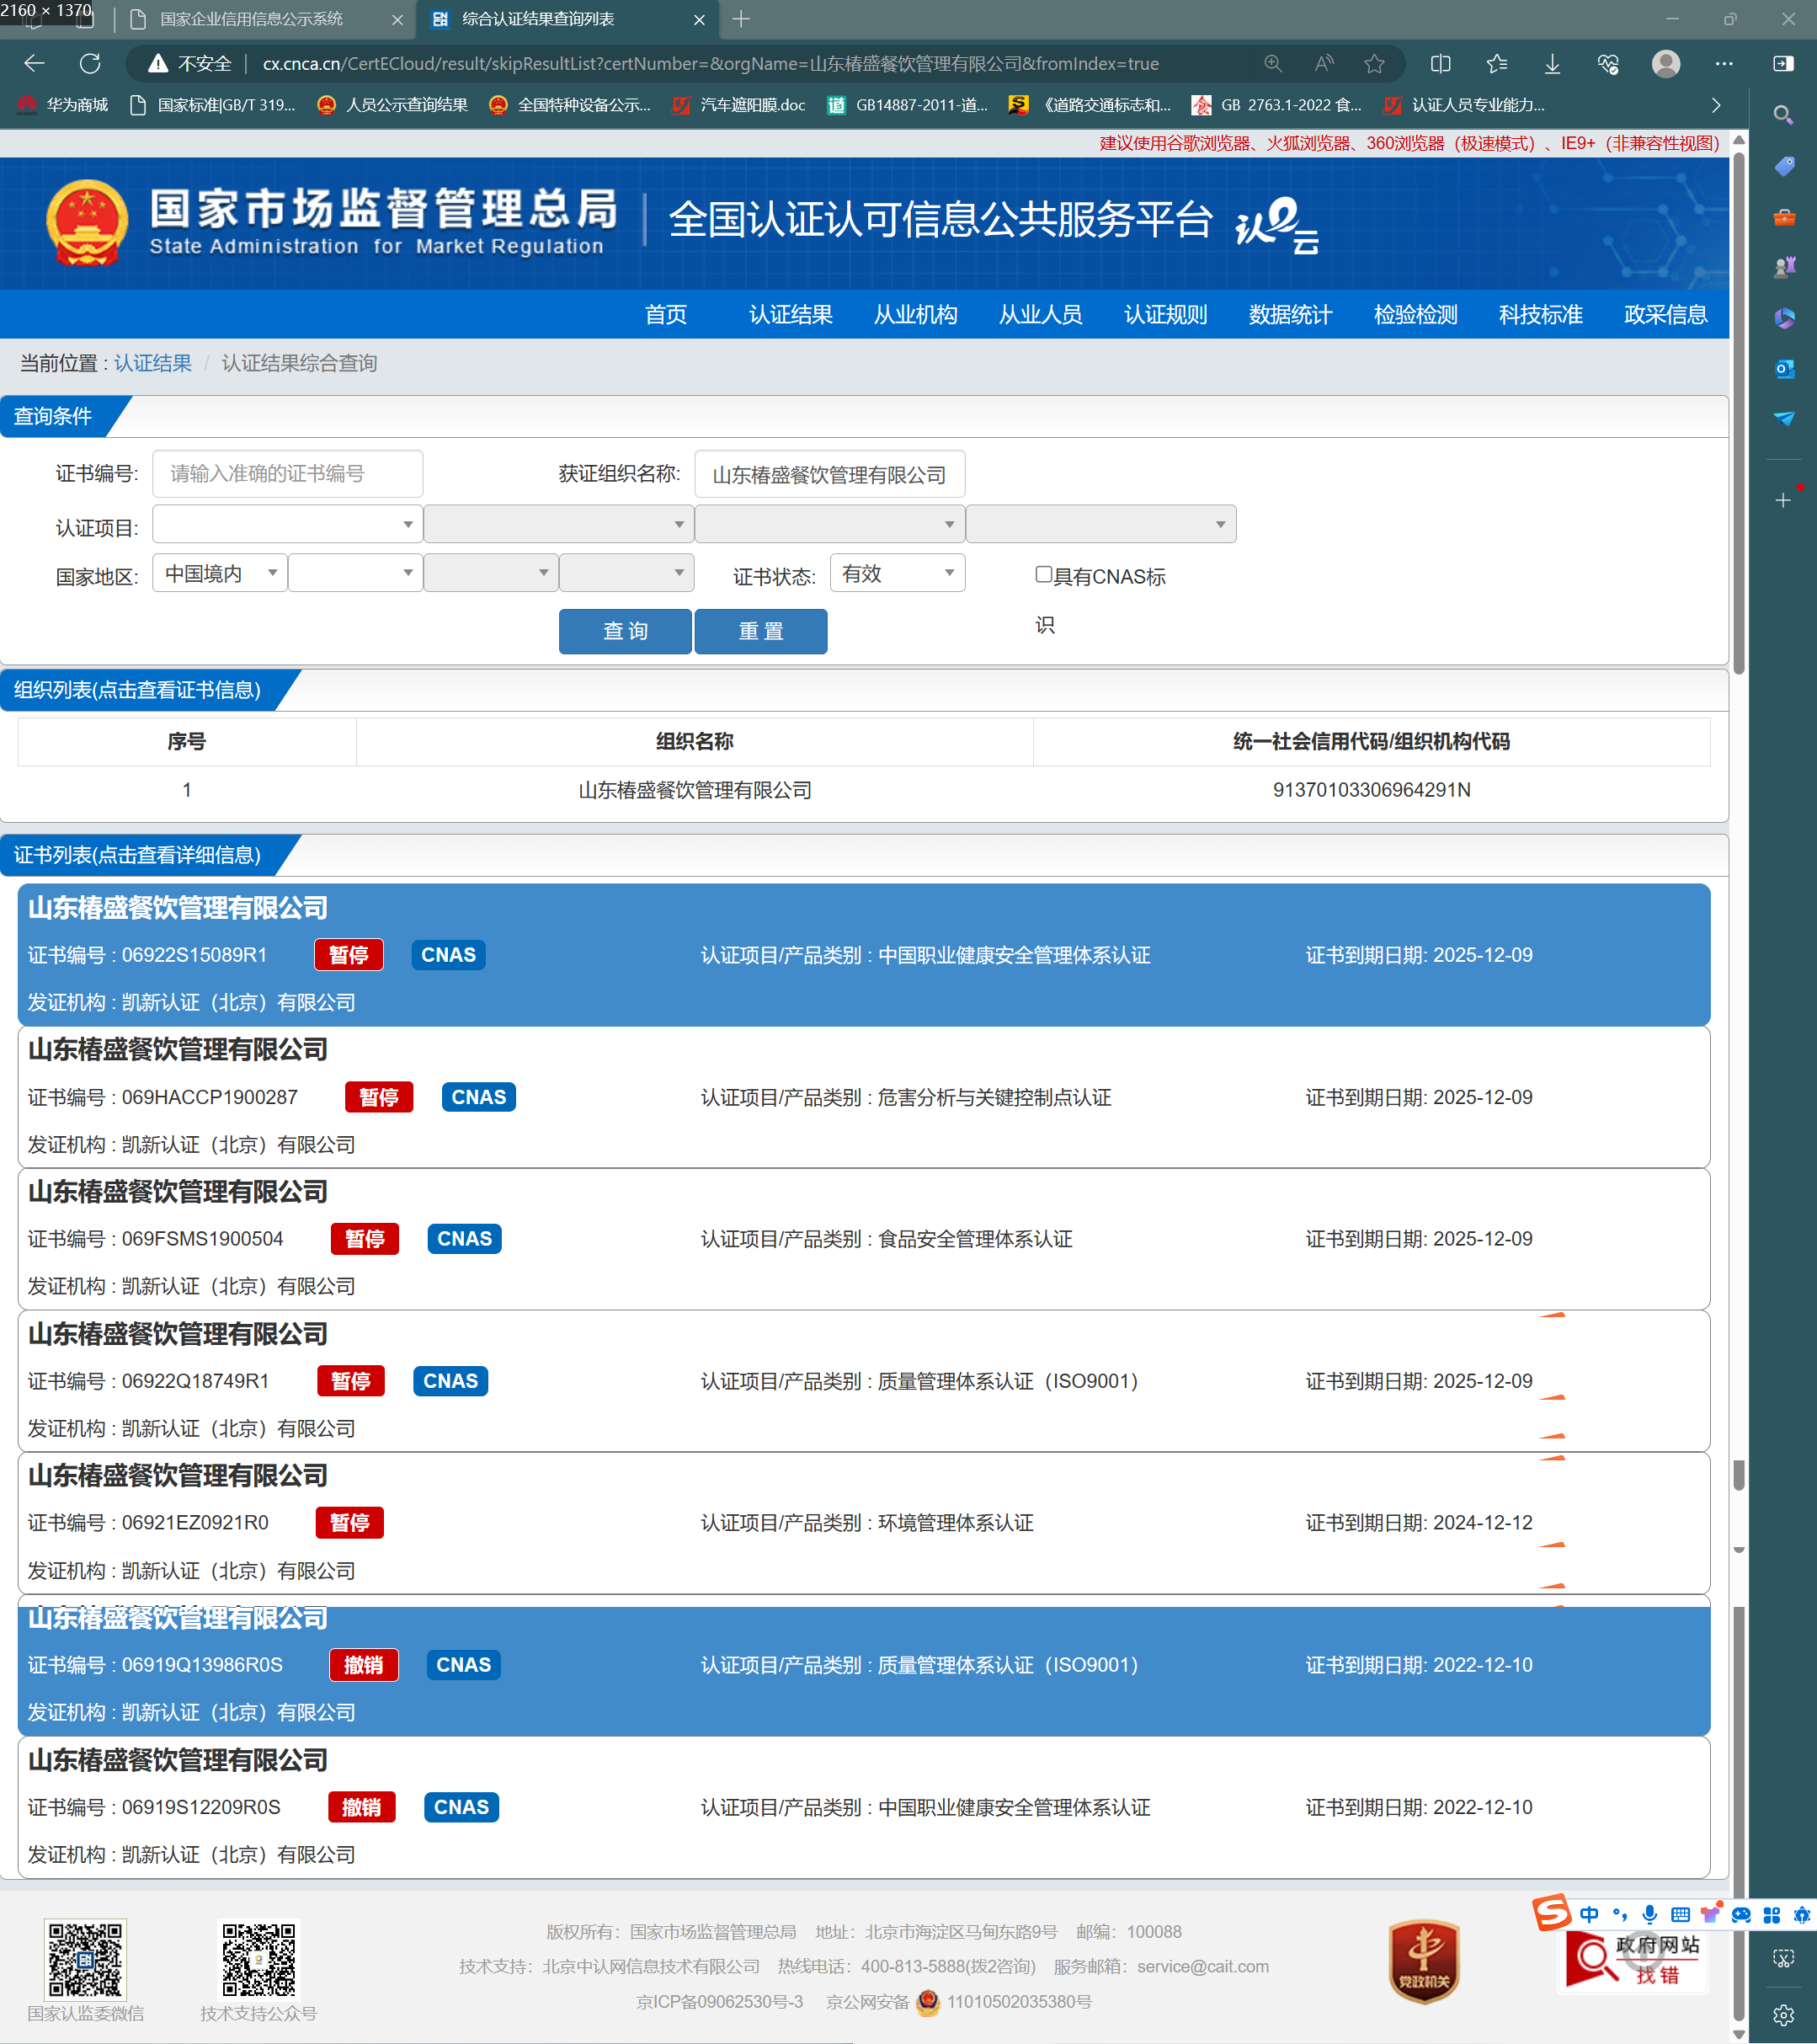Click the 证书编号 input field
Image resolution: width=1817 pixels, height=2044 pixels.
pos(287,474)
